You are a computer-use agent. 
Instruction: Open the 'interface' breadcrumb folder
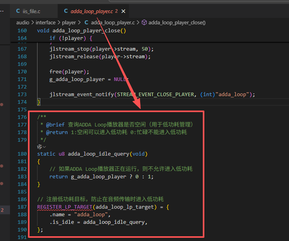(x=46, y=22)
